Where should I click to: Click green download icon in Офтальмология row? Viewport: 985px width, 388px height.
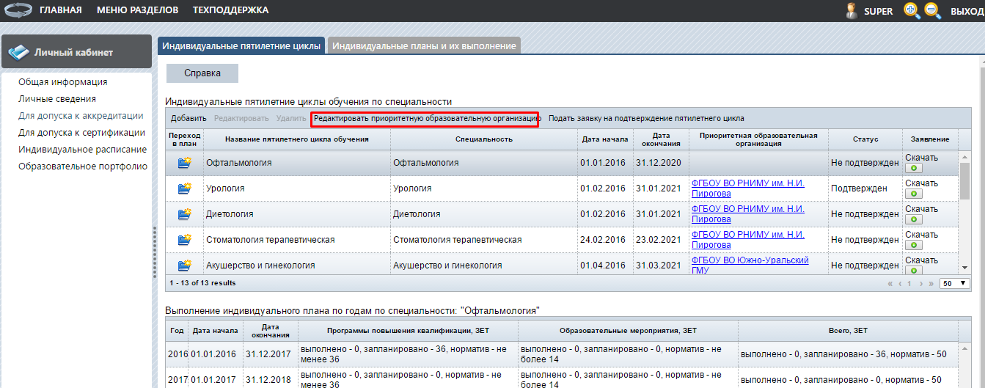[914, 168]
